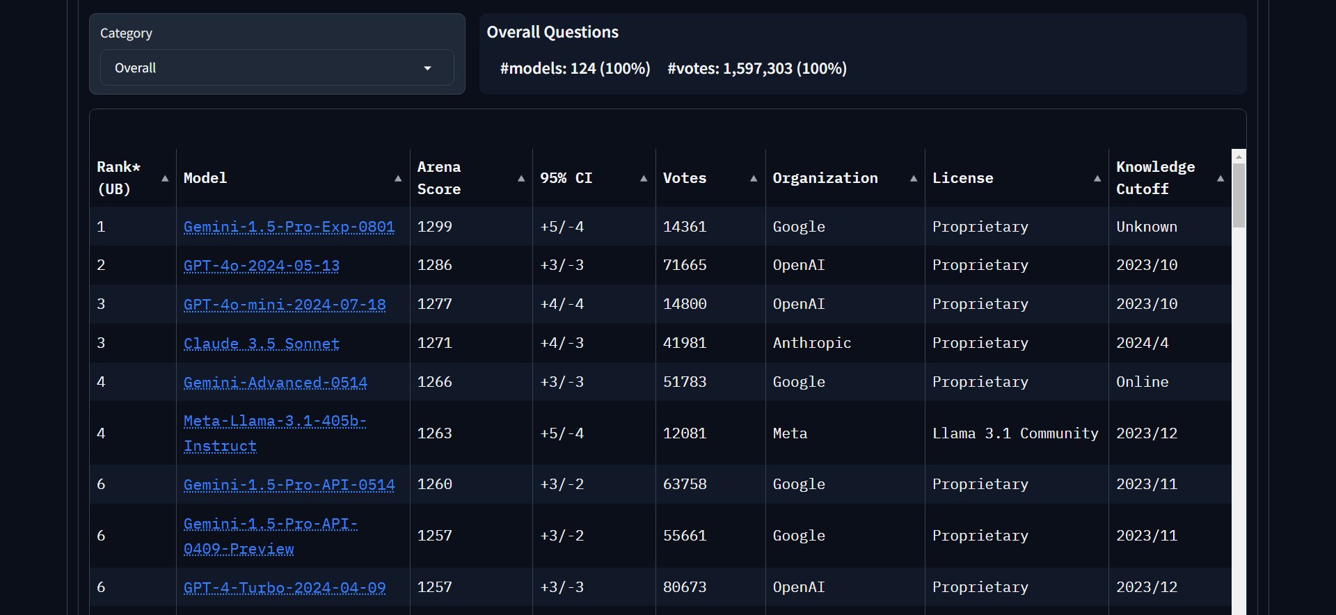This screenshot has width=1336, height=615.
Task: Sort by the Organization column arrow
Action: (x=914, y=178)
